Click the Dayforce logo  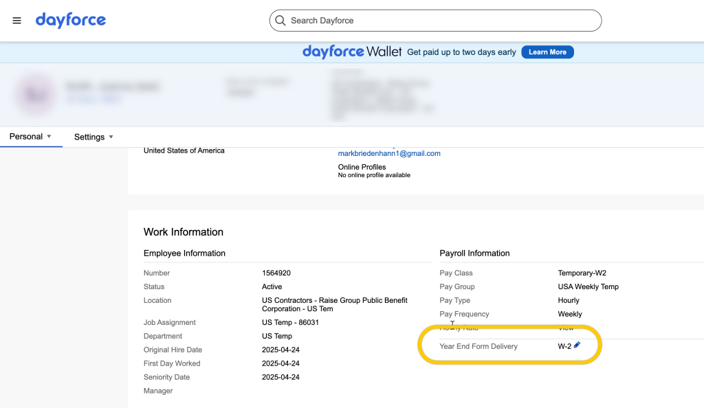coord(71,20)
